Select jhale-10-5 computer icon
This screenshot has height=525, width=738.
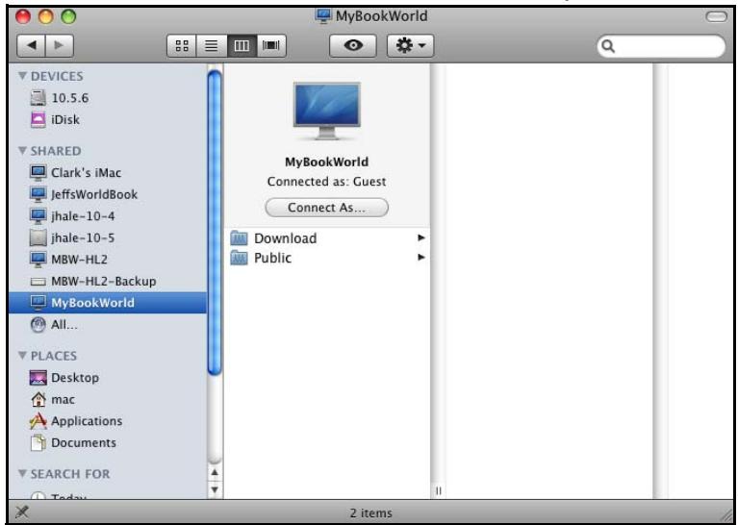coord(38,237)
